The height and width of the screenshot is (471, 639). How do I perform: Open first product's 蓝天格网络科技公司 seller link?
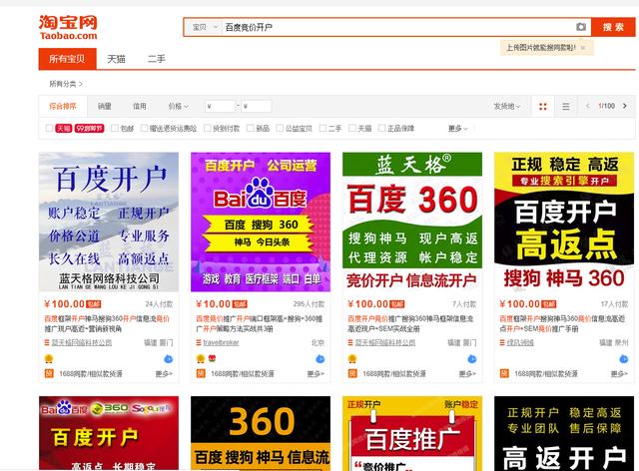tap(82, 342)
